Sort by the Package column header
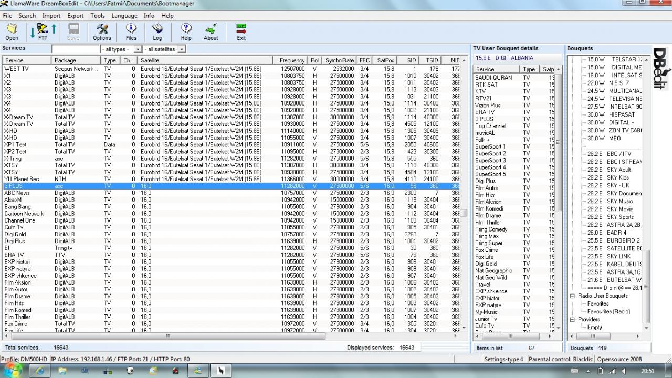Screen dimensions: 672x378 pyautogui.click(x=77, y=60)
